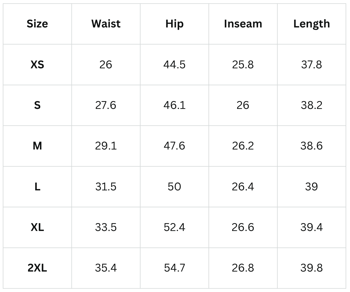Select the 2XL waist value 35.4

[x=106, y=268]
